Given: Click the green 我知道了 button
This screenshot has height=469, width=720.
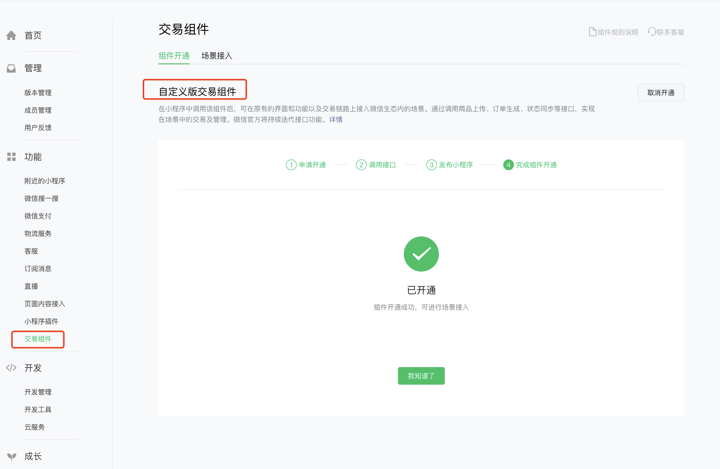Looking at the screenshot, I should tap(421, 376).
